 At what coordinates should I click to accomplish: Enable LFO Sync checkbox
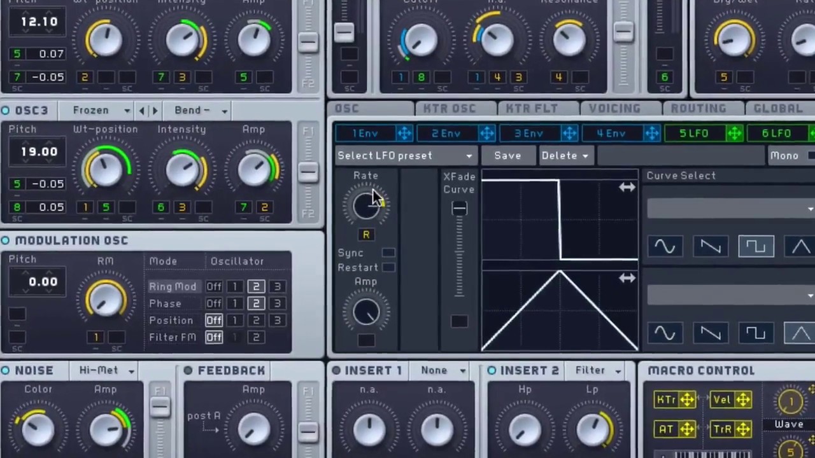tap(388, 253)
